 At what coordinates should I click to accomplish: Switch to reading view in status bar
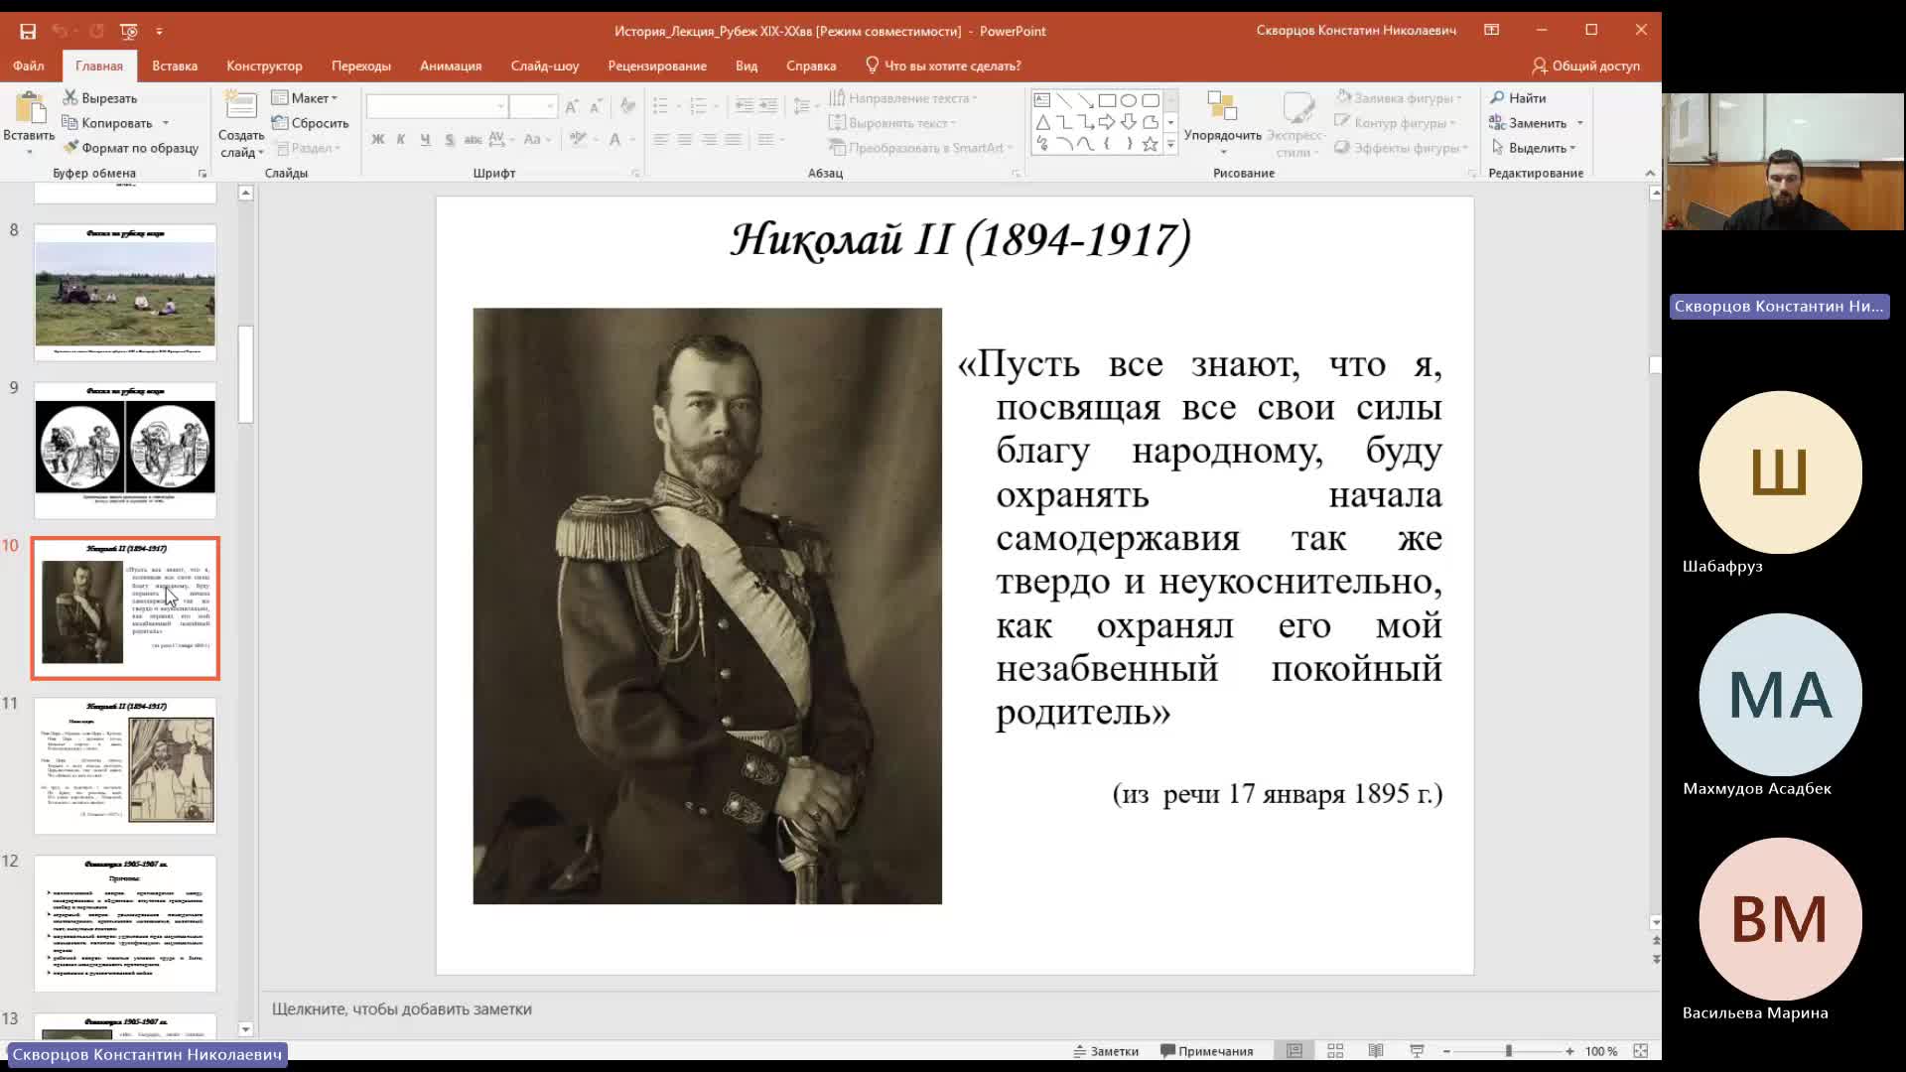1376,1051
